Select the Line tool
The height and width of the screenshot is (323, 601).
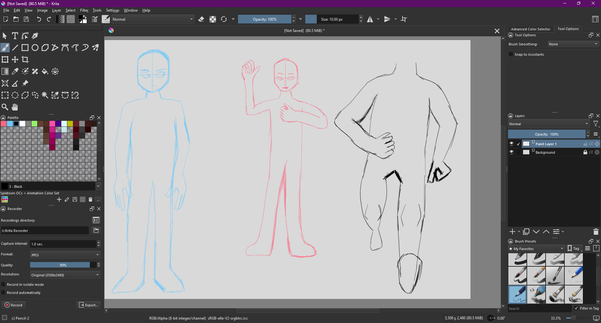15,48
